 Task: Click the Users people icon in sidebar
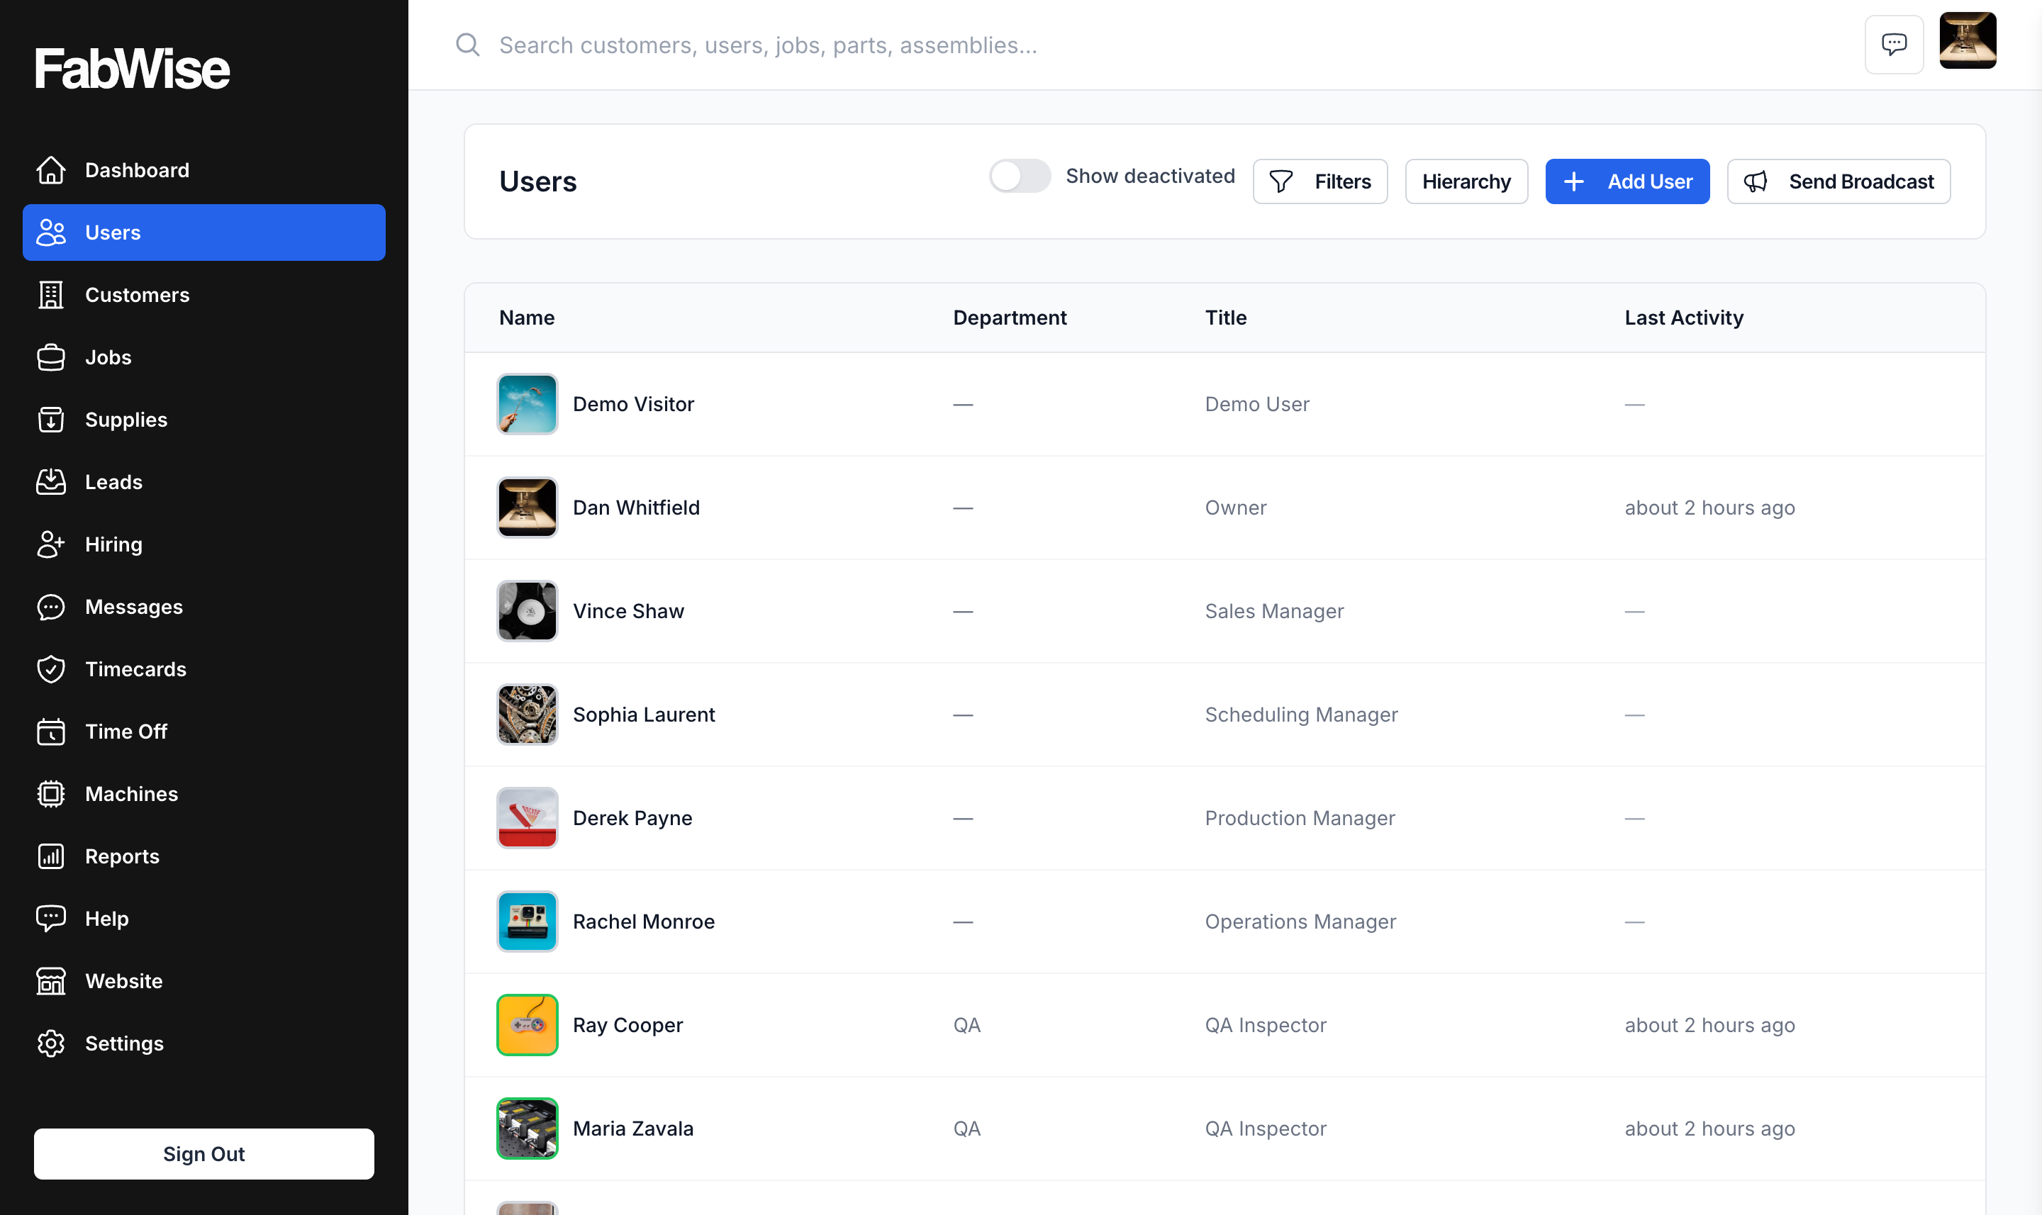51,233
